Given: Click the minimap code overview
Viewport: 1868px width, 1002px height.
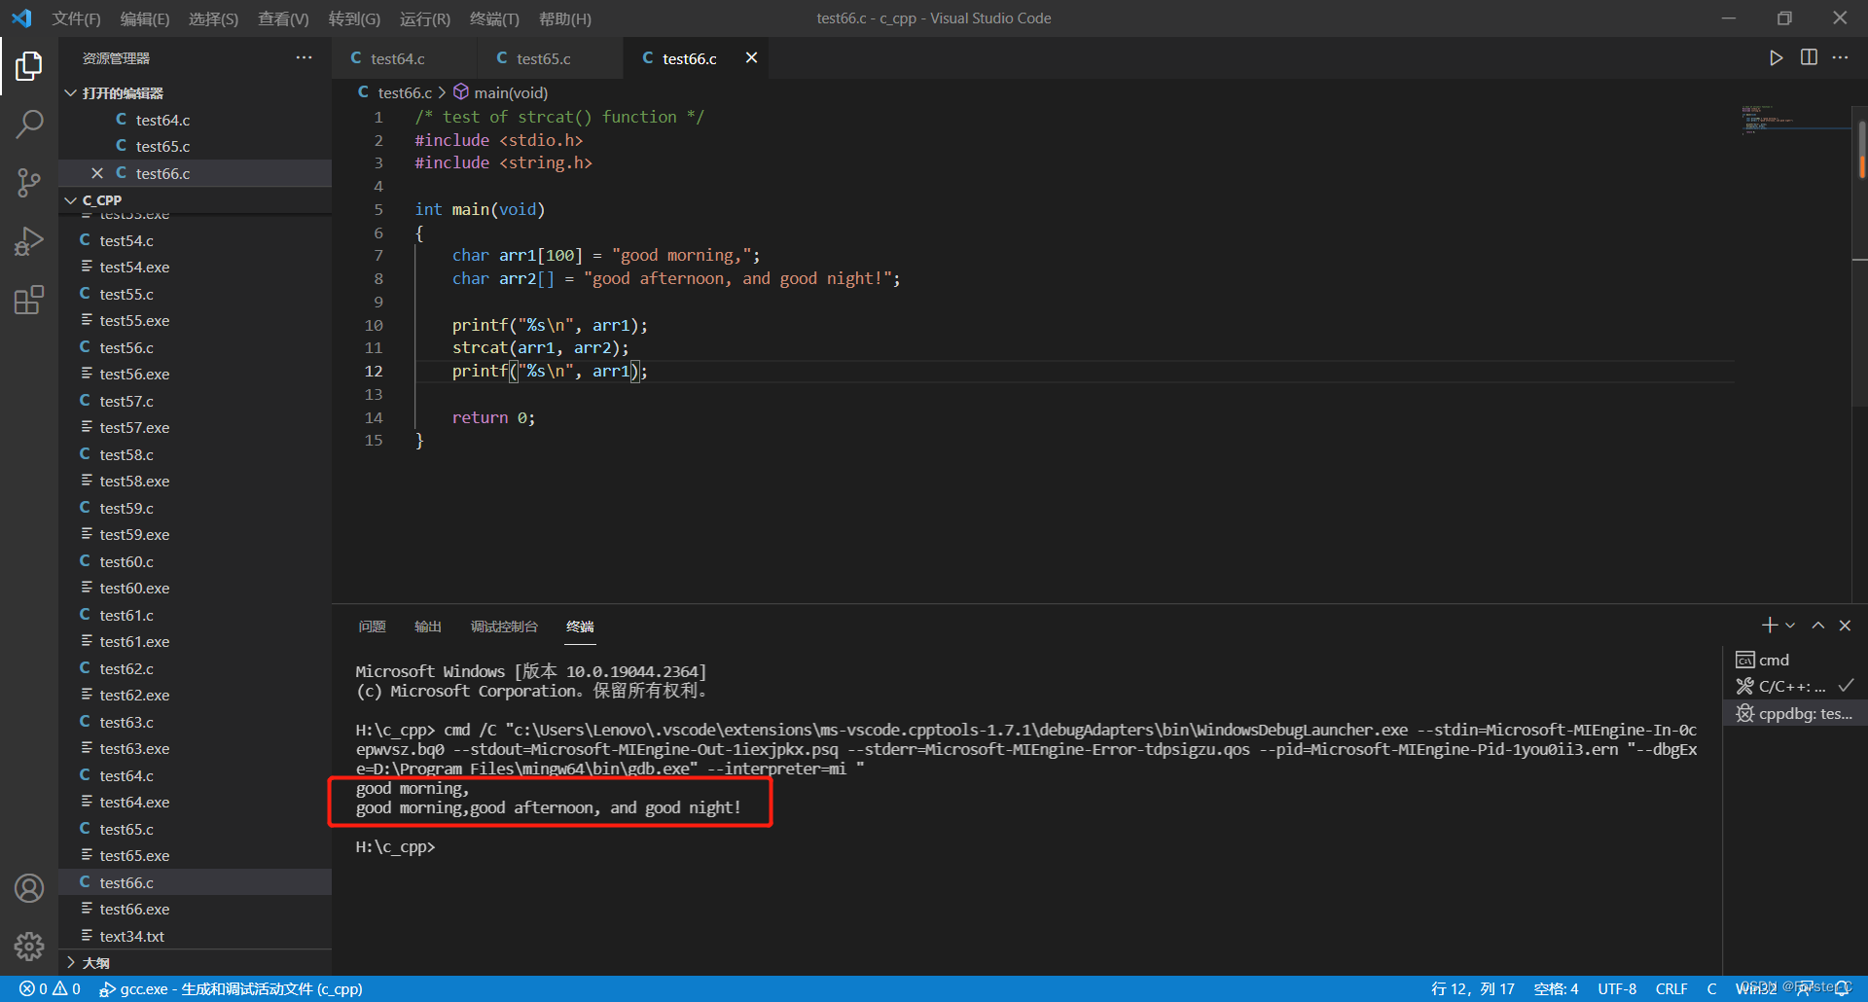Looking at the screenshot, I should point(1794,121).
